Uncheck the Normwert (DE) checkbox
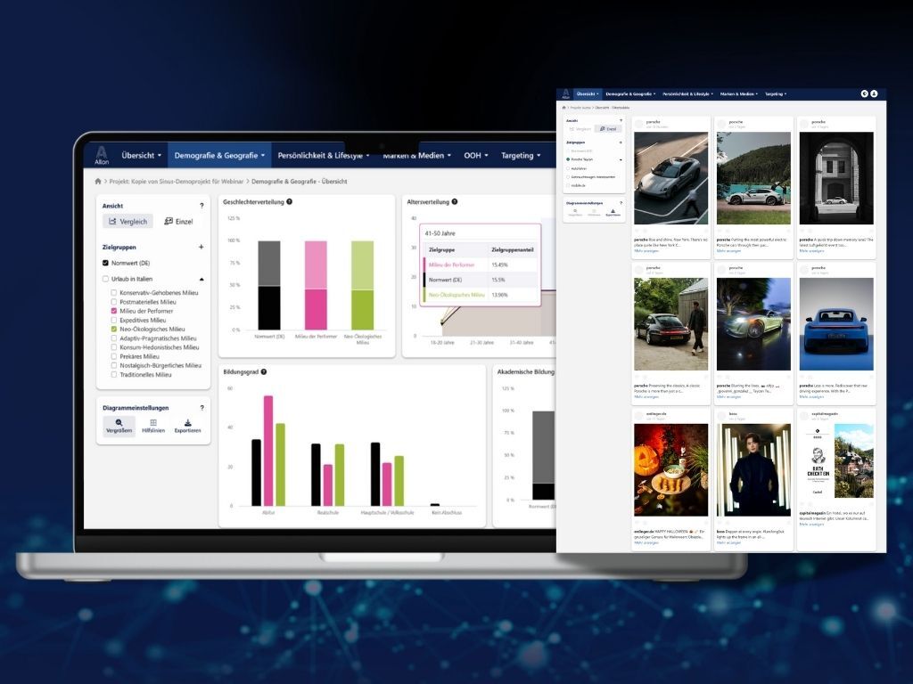913x684 pixels. click(105, 263)
